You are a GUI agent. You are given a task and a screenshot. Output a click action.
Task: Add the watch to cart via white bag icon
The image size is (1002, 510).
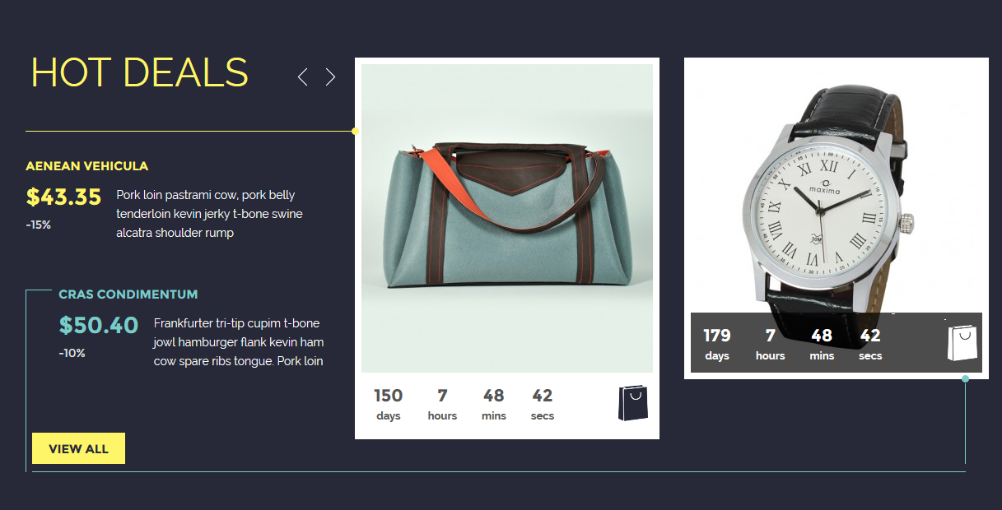pos(962,343)
